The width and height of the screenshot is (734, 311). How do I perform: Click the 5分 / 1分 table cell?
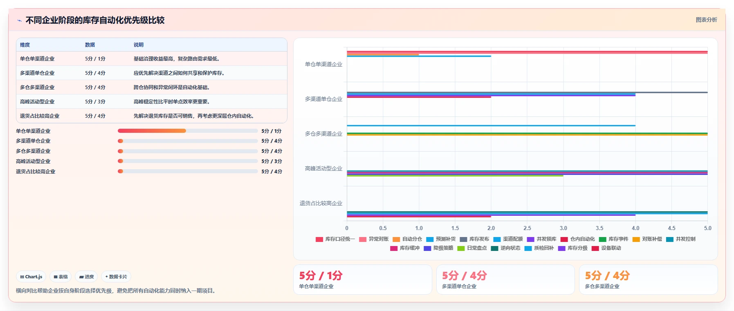pyautogui.click(x=95, y=59)
